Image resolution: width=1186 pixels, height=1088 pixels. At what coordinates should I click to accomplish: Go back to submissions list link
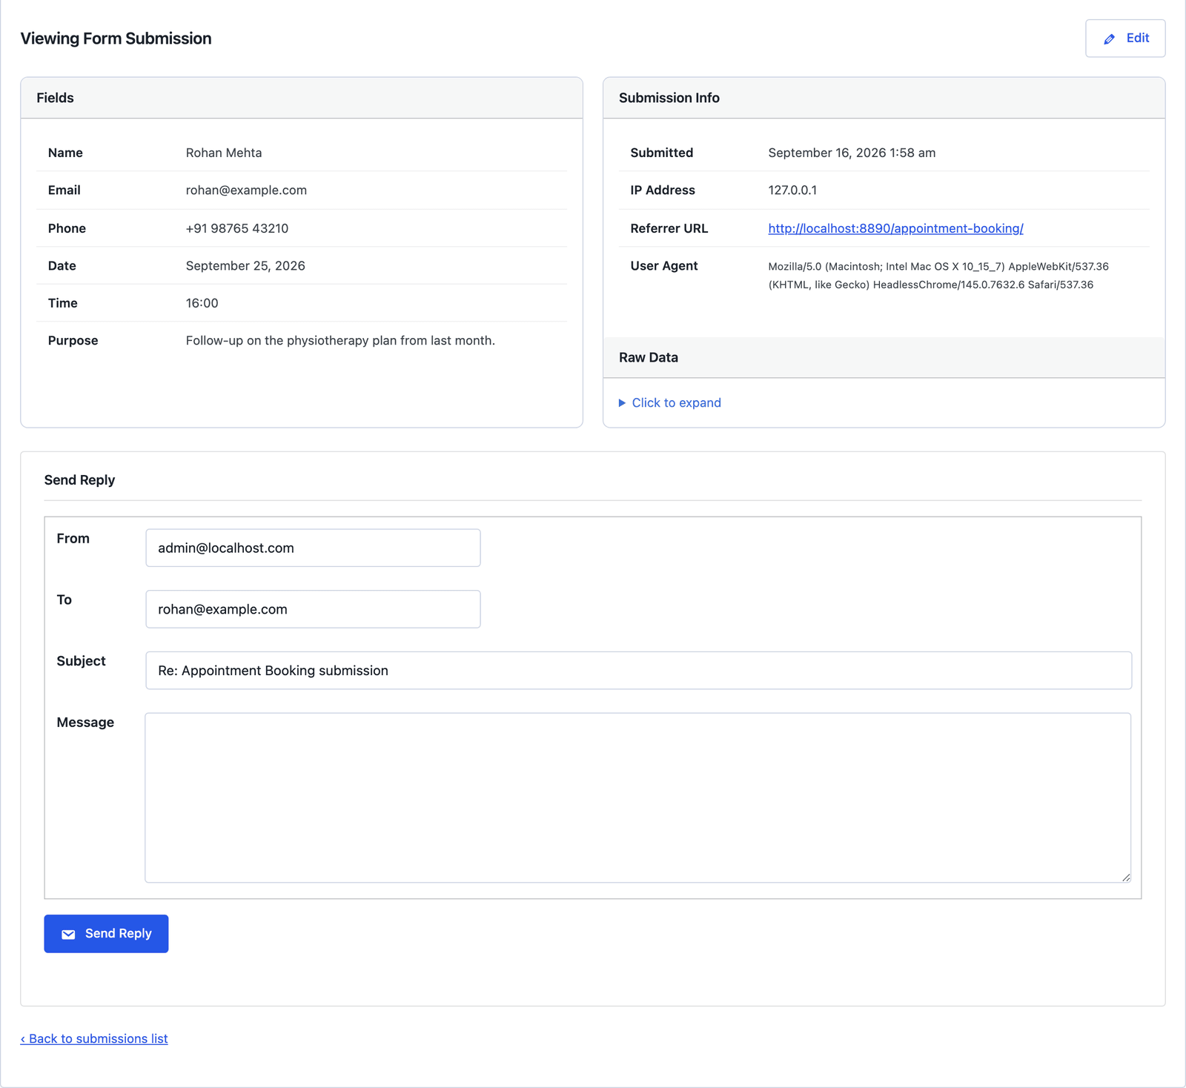point(94,1038)
